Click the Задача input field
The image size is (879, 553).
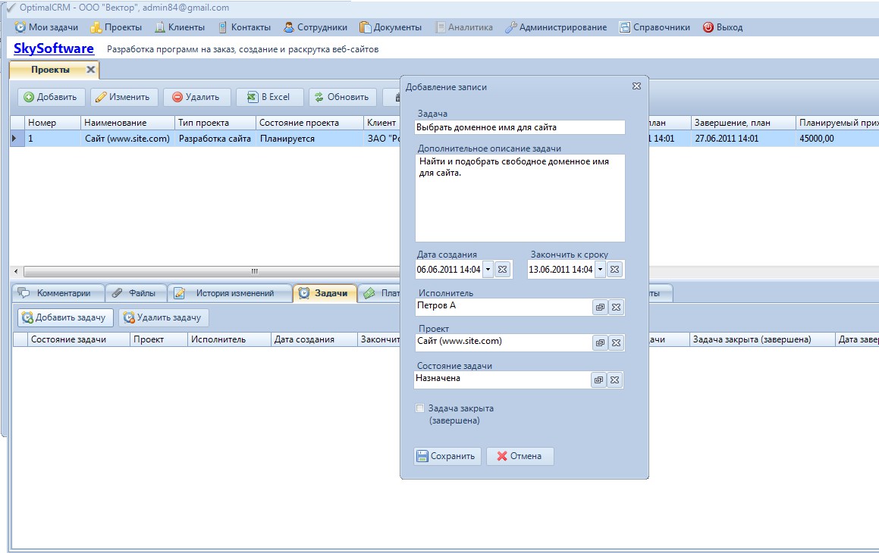[x=520, y=127]
